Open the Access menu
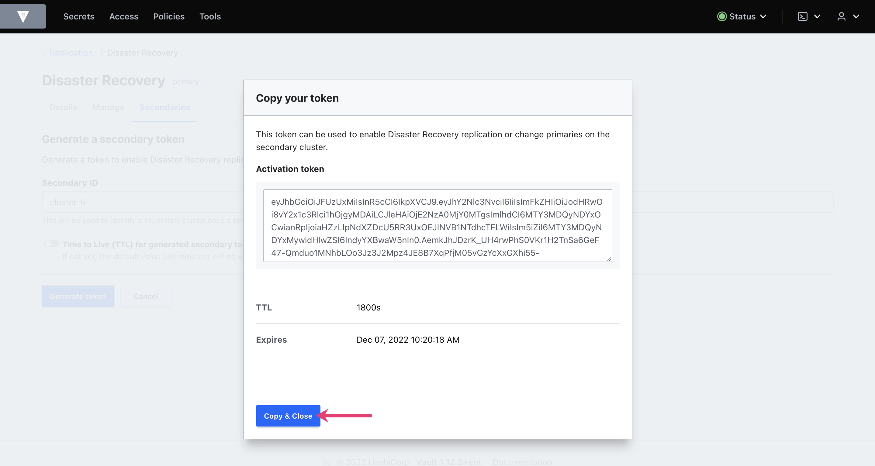The image size is (875, 466). tap(124, 16)
